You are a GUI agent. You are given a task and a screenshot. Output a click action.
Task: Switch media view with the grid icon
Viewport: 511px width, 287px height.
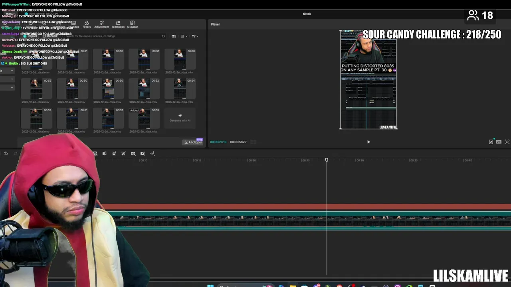click(x=174, y=36)
